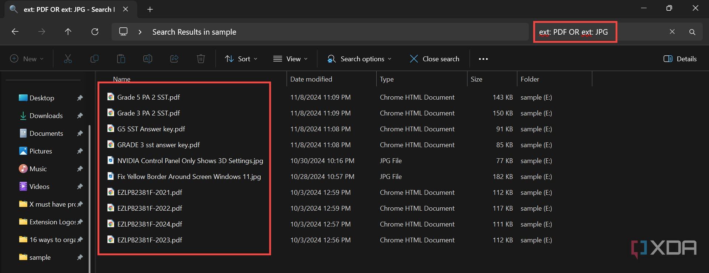The height and width of the screenshot is (273, 709).
Task: Refresh the search results
Action: pyautogui.click(x=95, y=32)
